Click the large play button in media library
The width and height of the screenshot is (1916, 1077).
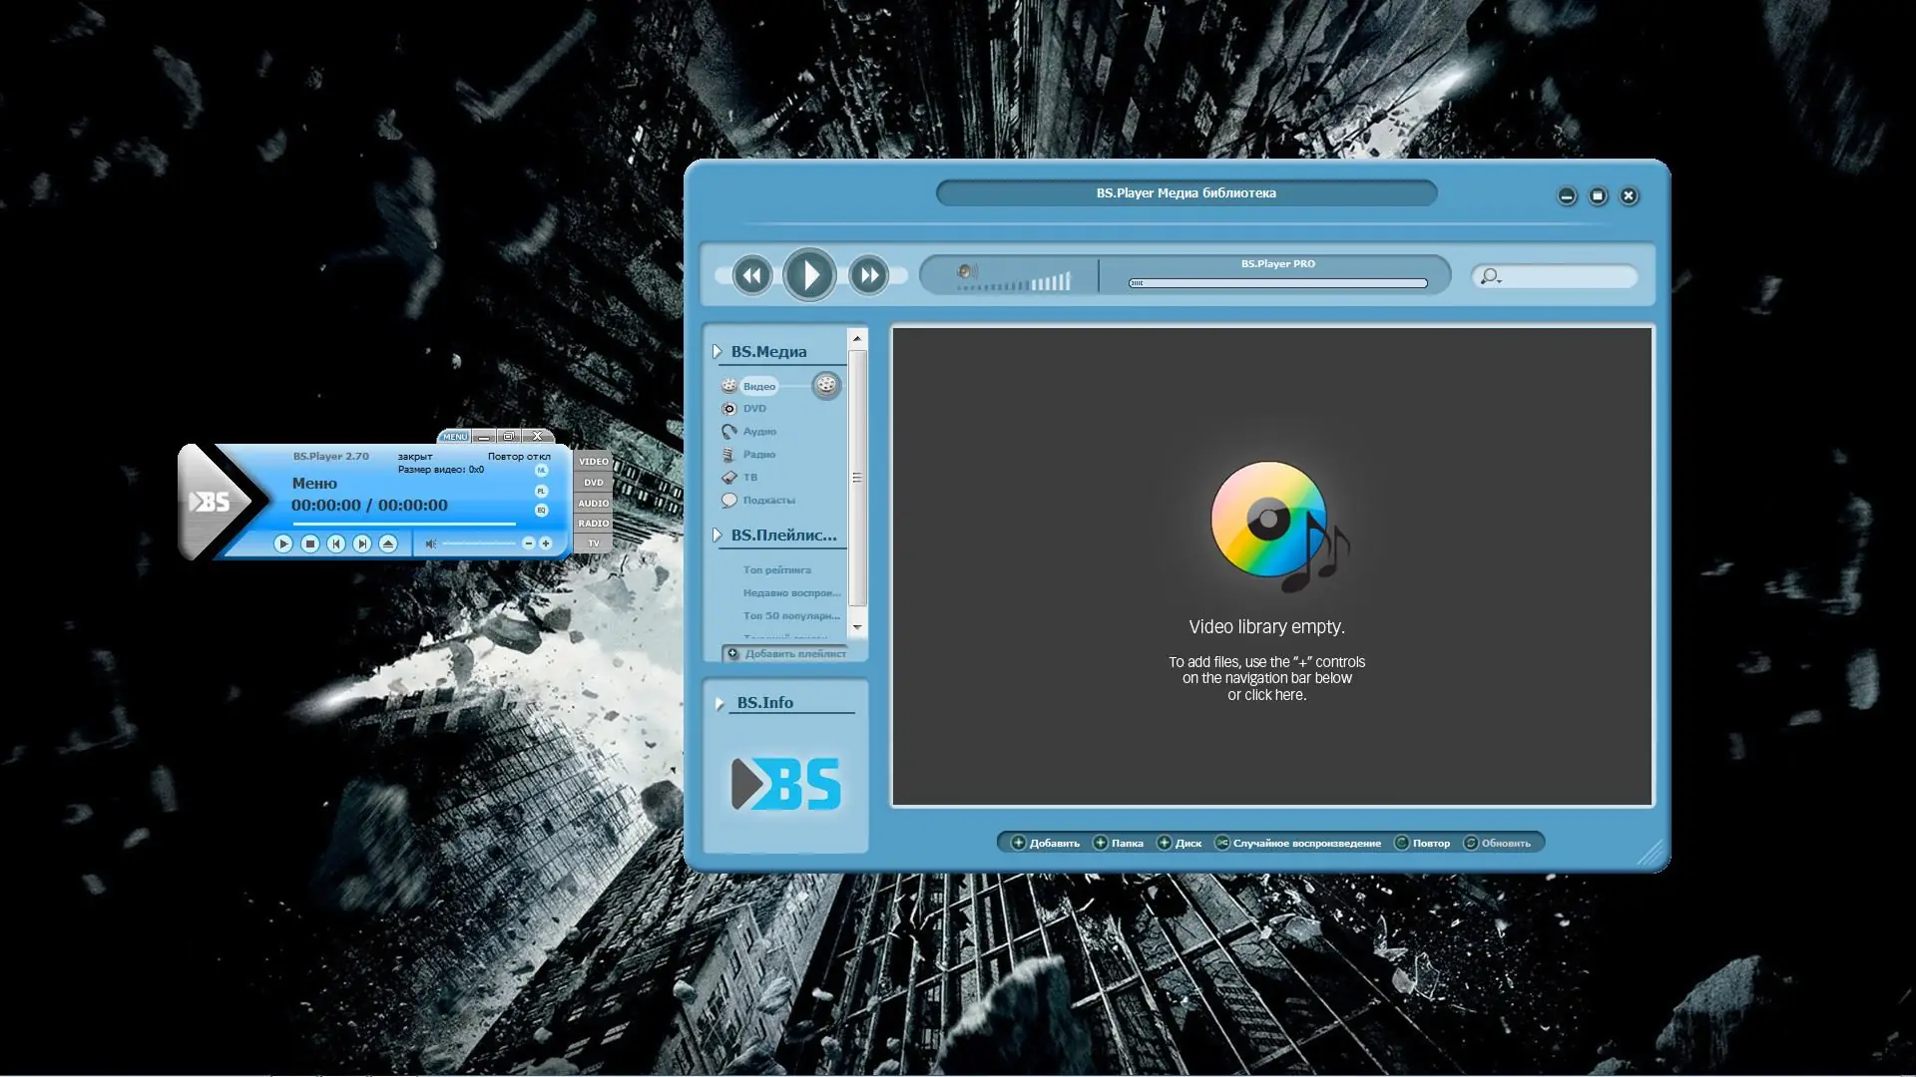(808, 275)
